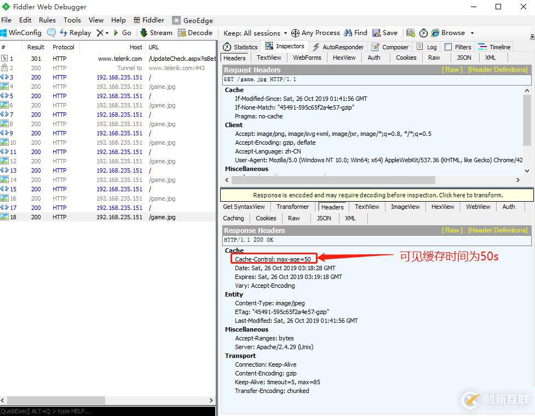The width and height of the screenshot is (535, 416).
Task: Click the response Header Definitions link
Action: tap(498, 230)
